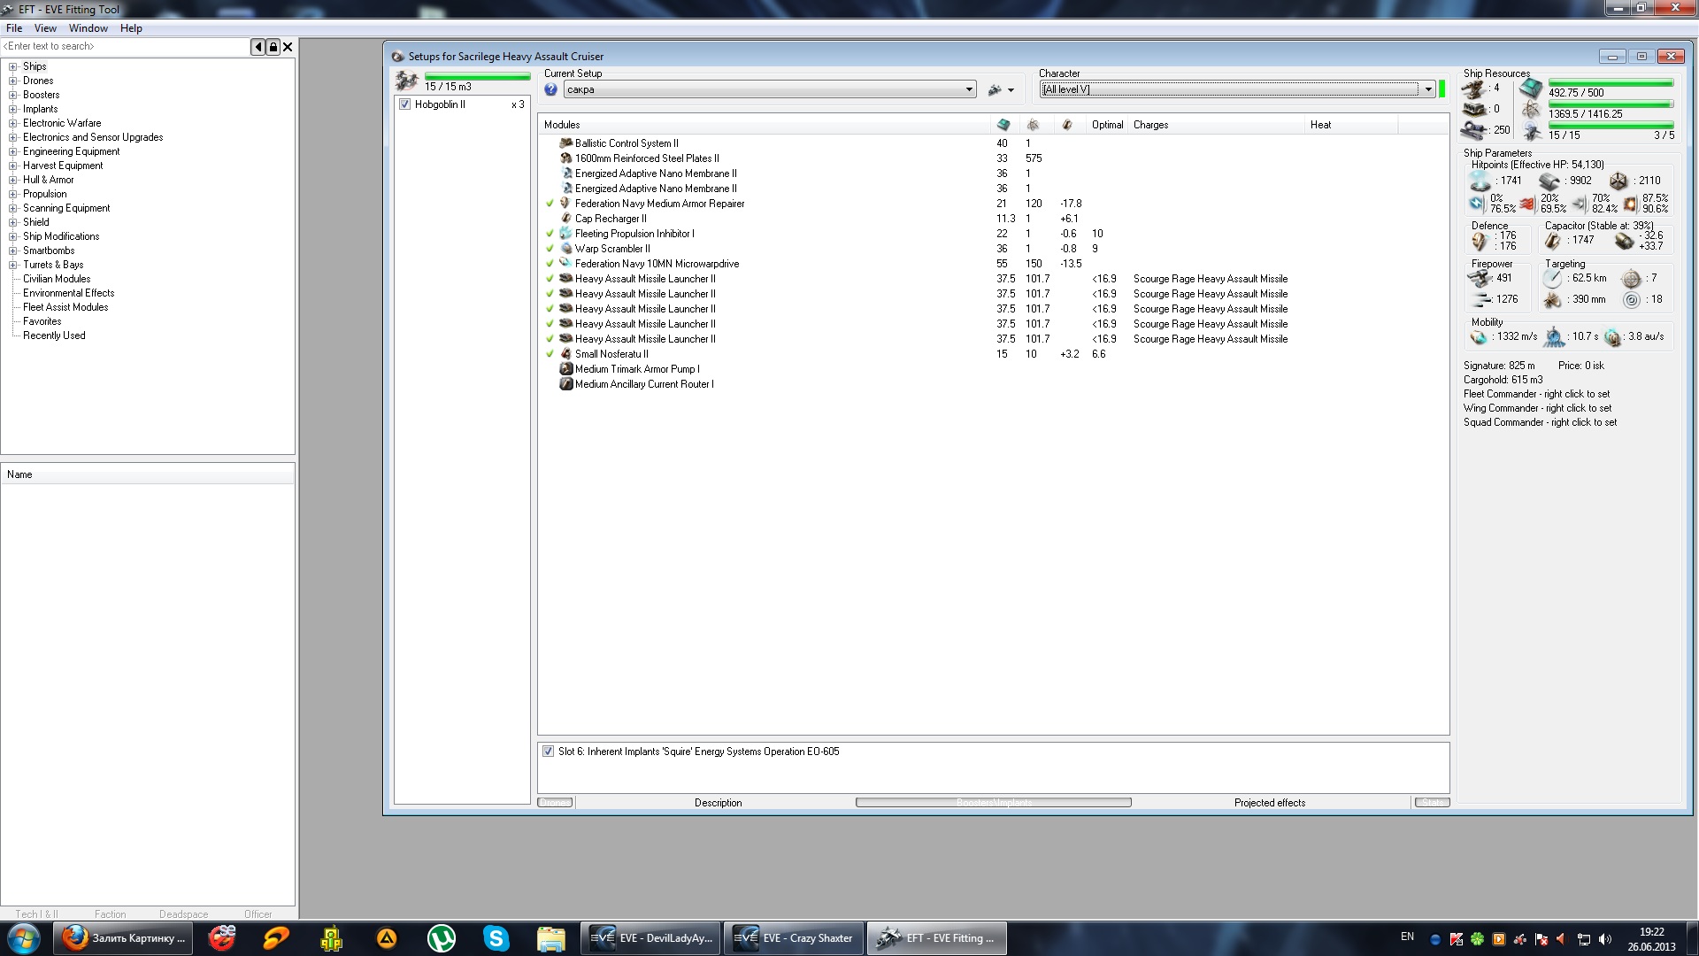Screen dimensions: 1699x956
Task: Select Favorites in the tree
Action: click(x=42, y=321)
